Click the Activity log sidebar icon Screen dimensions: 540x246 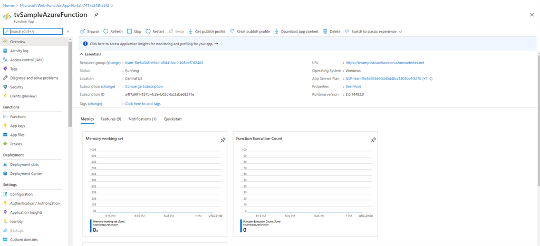coord(5,51)
